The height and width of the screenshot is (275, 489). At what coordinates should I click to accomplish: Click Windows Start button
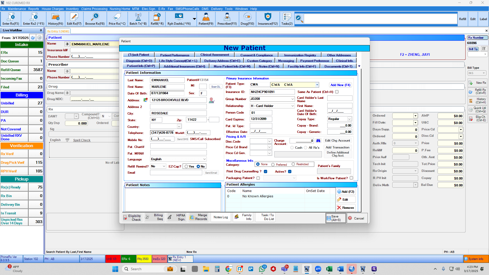[x=115, y=269]
